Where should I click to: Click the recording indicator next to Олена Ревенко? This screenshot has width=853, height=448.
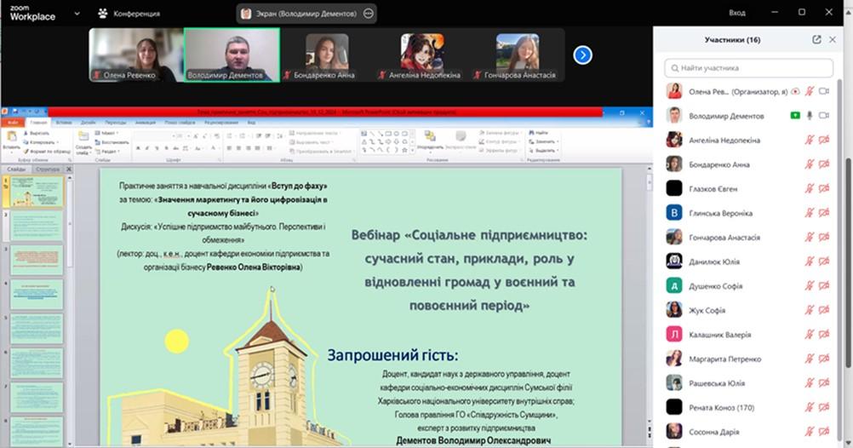point(795,92)
